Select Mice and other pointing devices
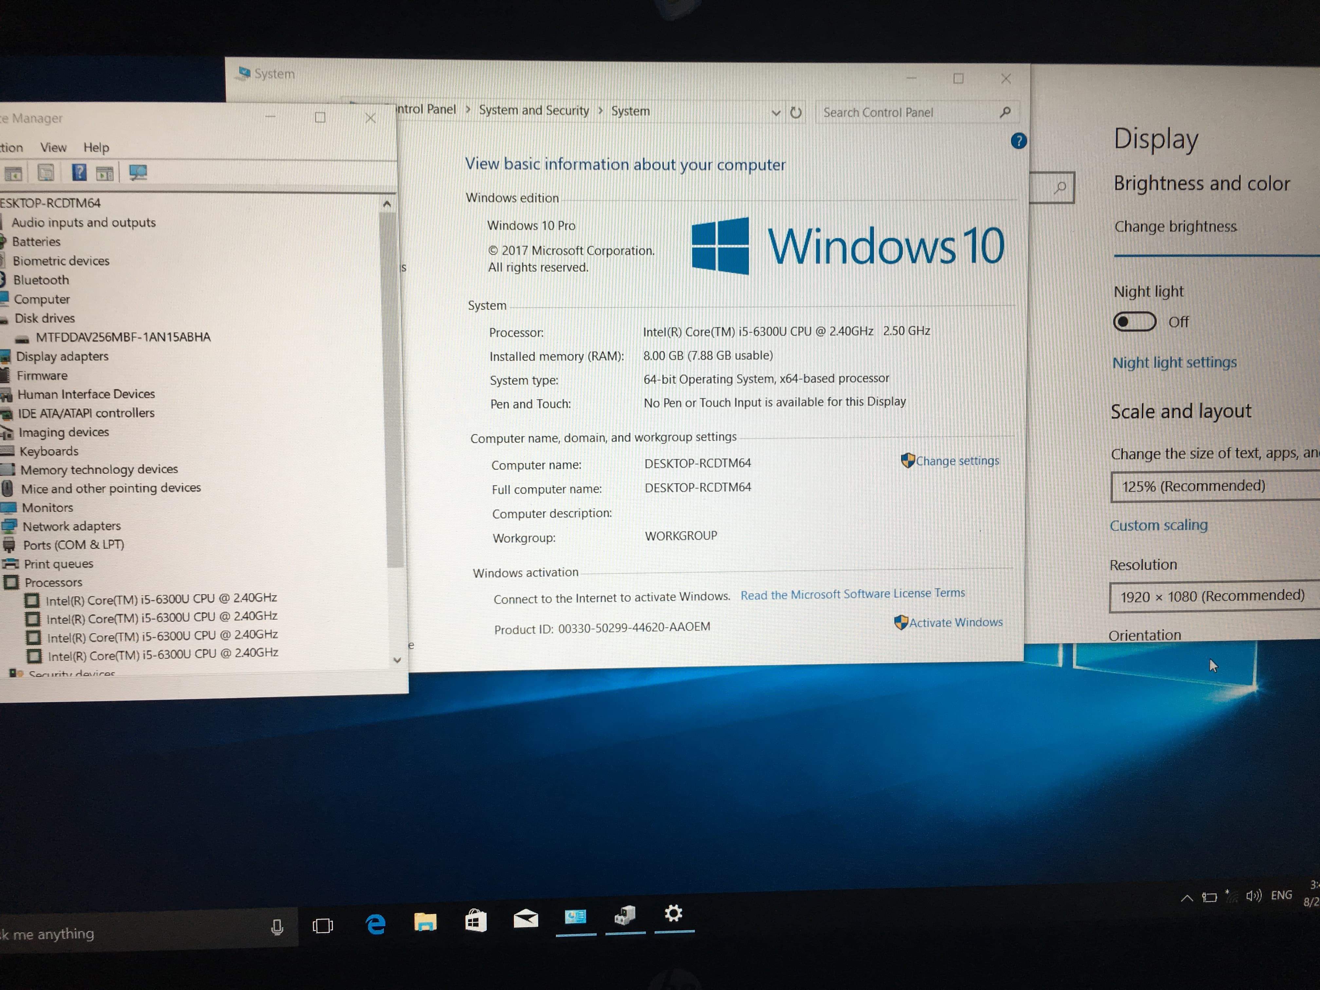Viewport: 1320px width, 990px height. pos(111,488)
